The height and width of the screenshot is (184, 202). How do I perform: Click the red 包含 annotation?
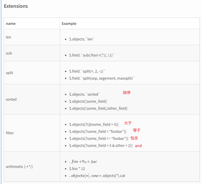click(x=134, y=138)
